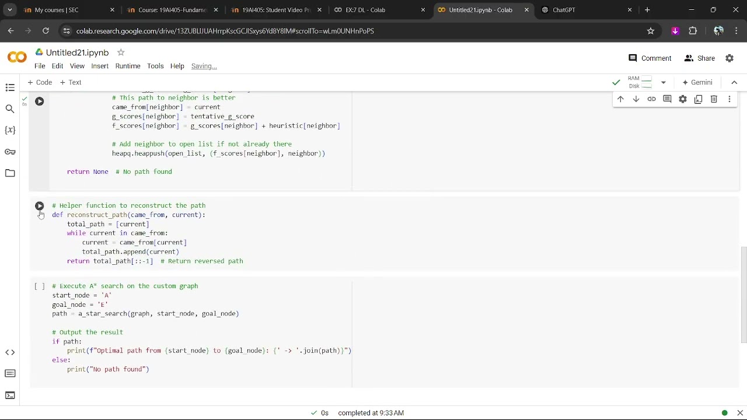
Task: Run the reconstruct_path helper cell
Action: (x=40, y=206)
